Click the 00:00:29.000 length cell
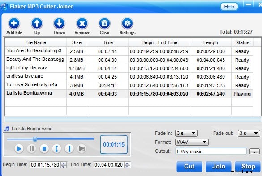Screen dimensions: 262x176 click(210, 51)
